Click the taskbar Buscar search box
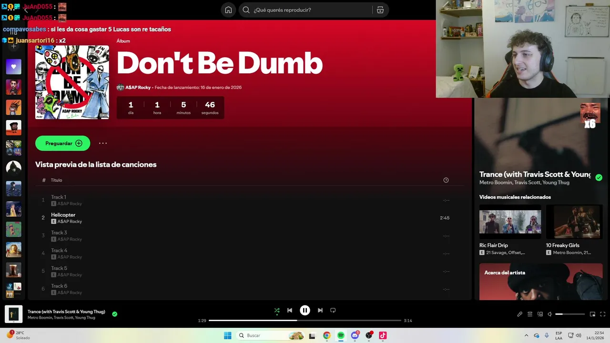 [x=270, y=335]
